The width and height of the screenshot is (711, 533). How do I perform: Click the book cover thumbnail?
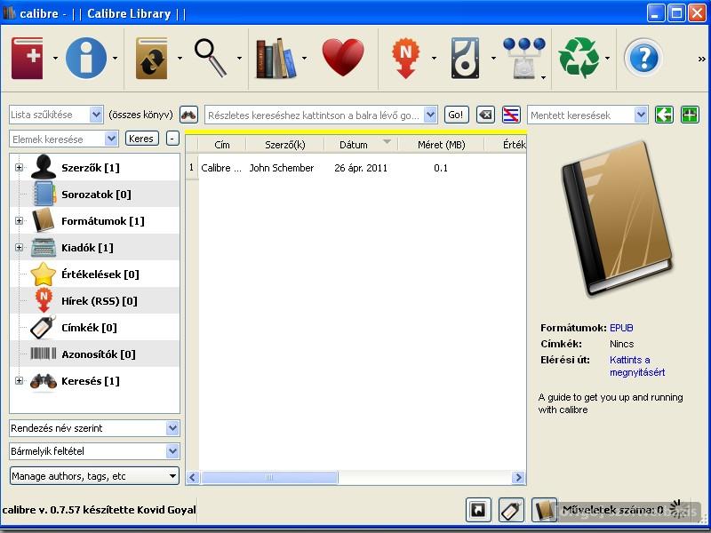[618, 219]
